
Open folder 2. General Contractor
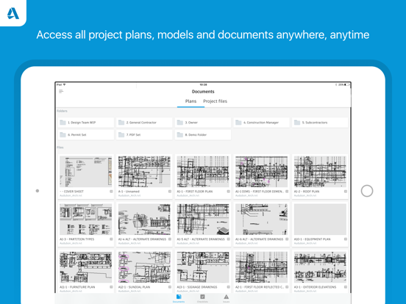[x=144, y=123]
